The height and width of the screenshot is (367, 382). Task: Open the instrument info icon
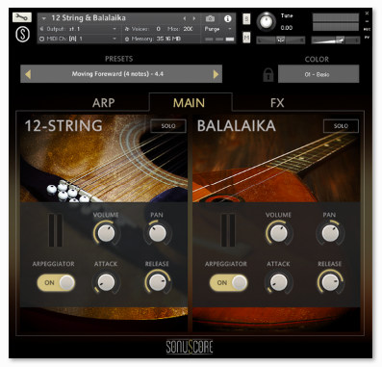pyautogui.click(x=227, y=18)
